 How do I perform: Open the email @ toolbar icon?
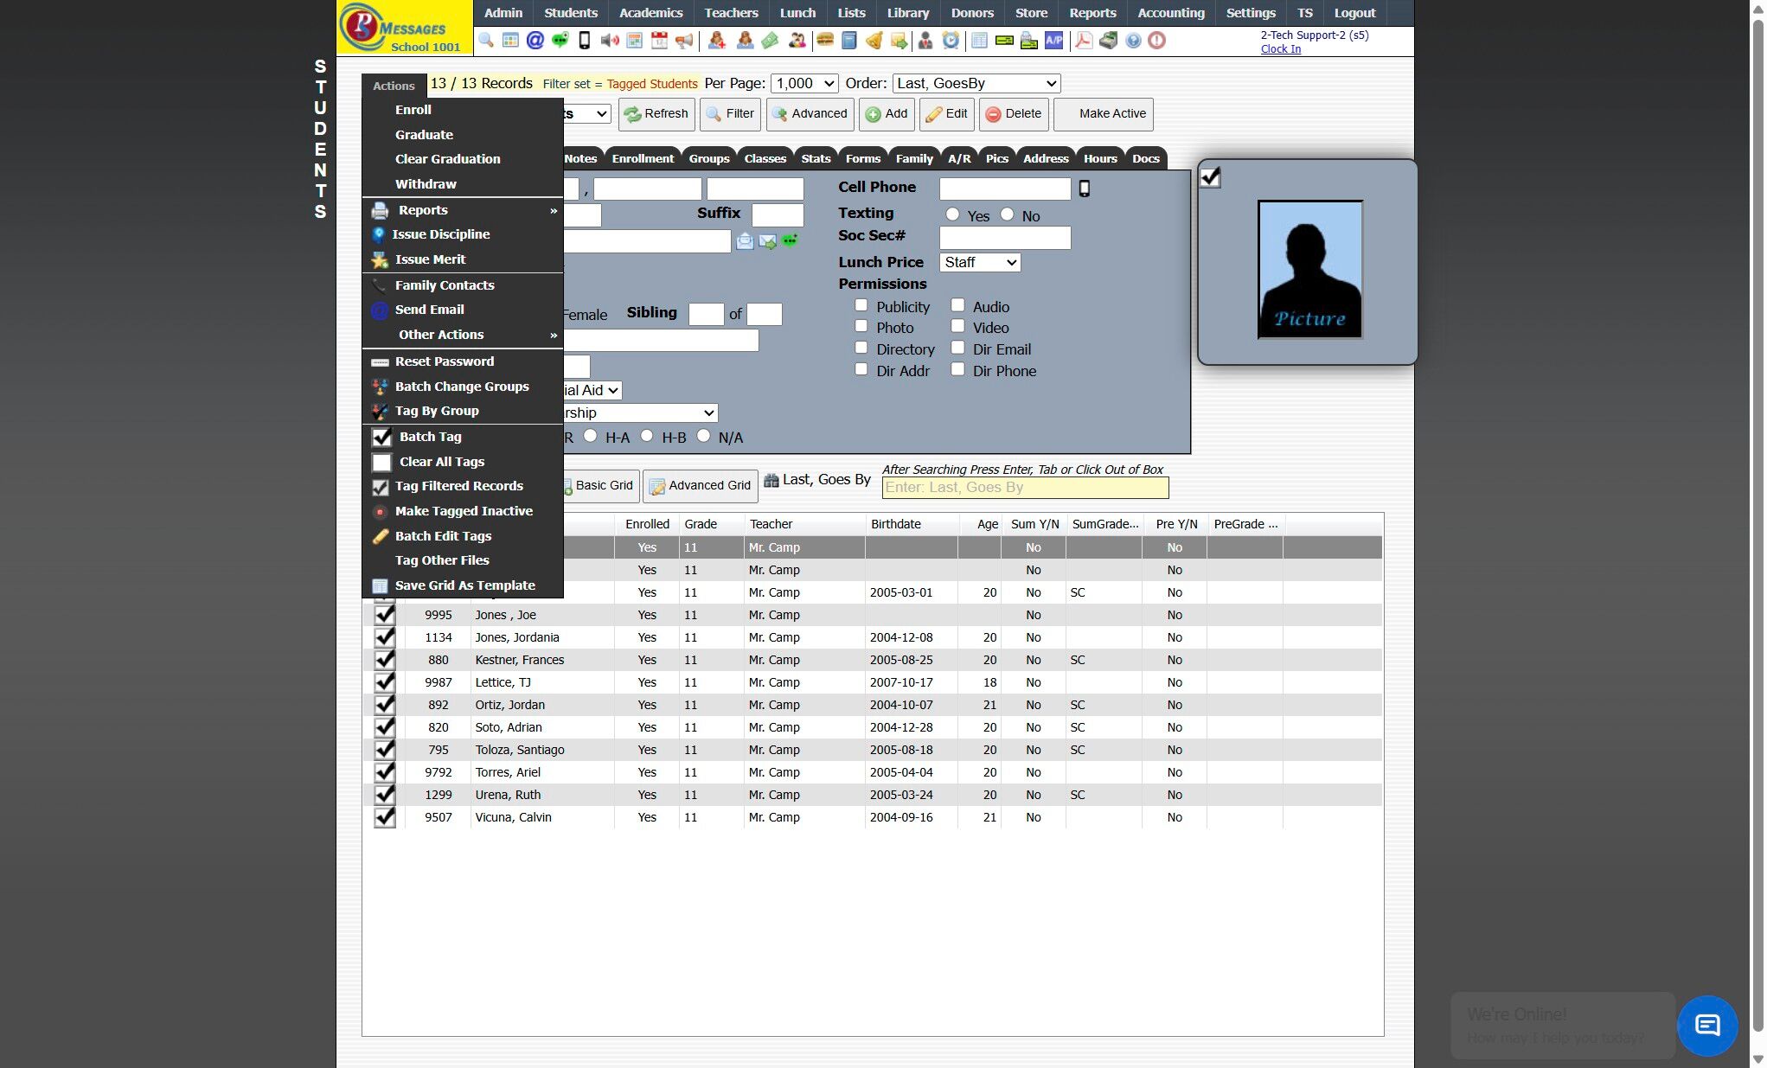point(535,41)
